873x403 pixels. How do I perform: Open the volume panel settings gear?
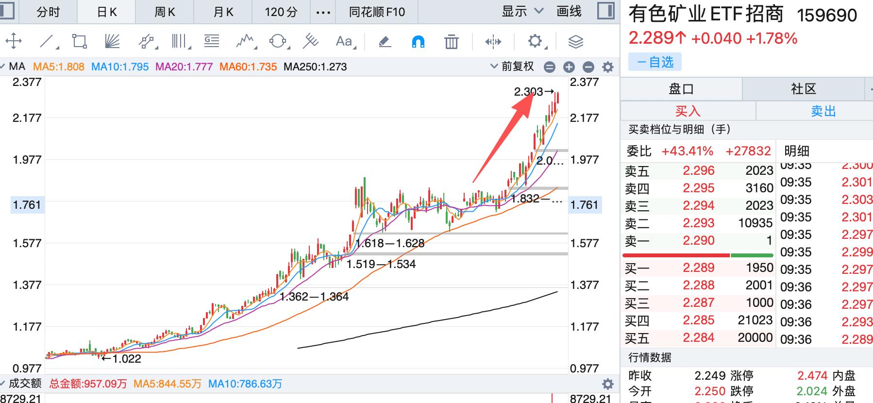coord(607,384)
